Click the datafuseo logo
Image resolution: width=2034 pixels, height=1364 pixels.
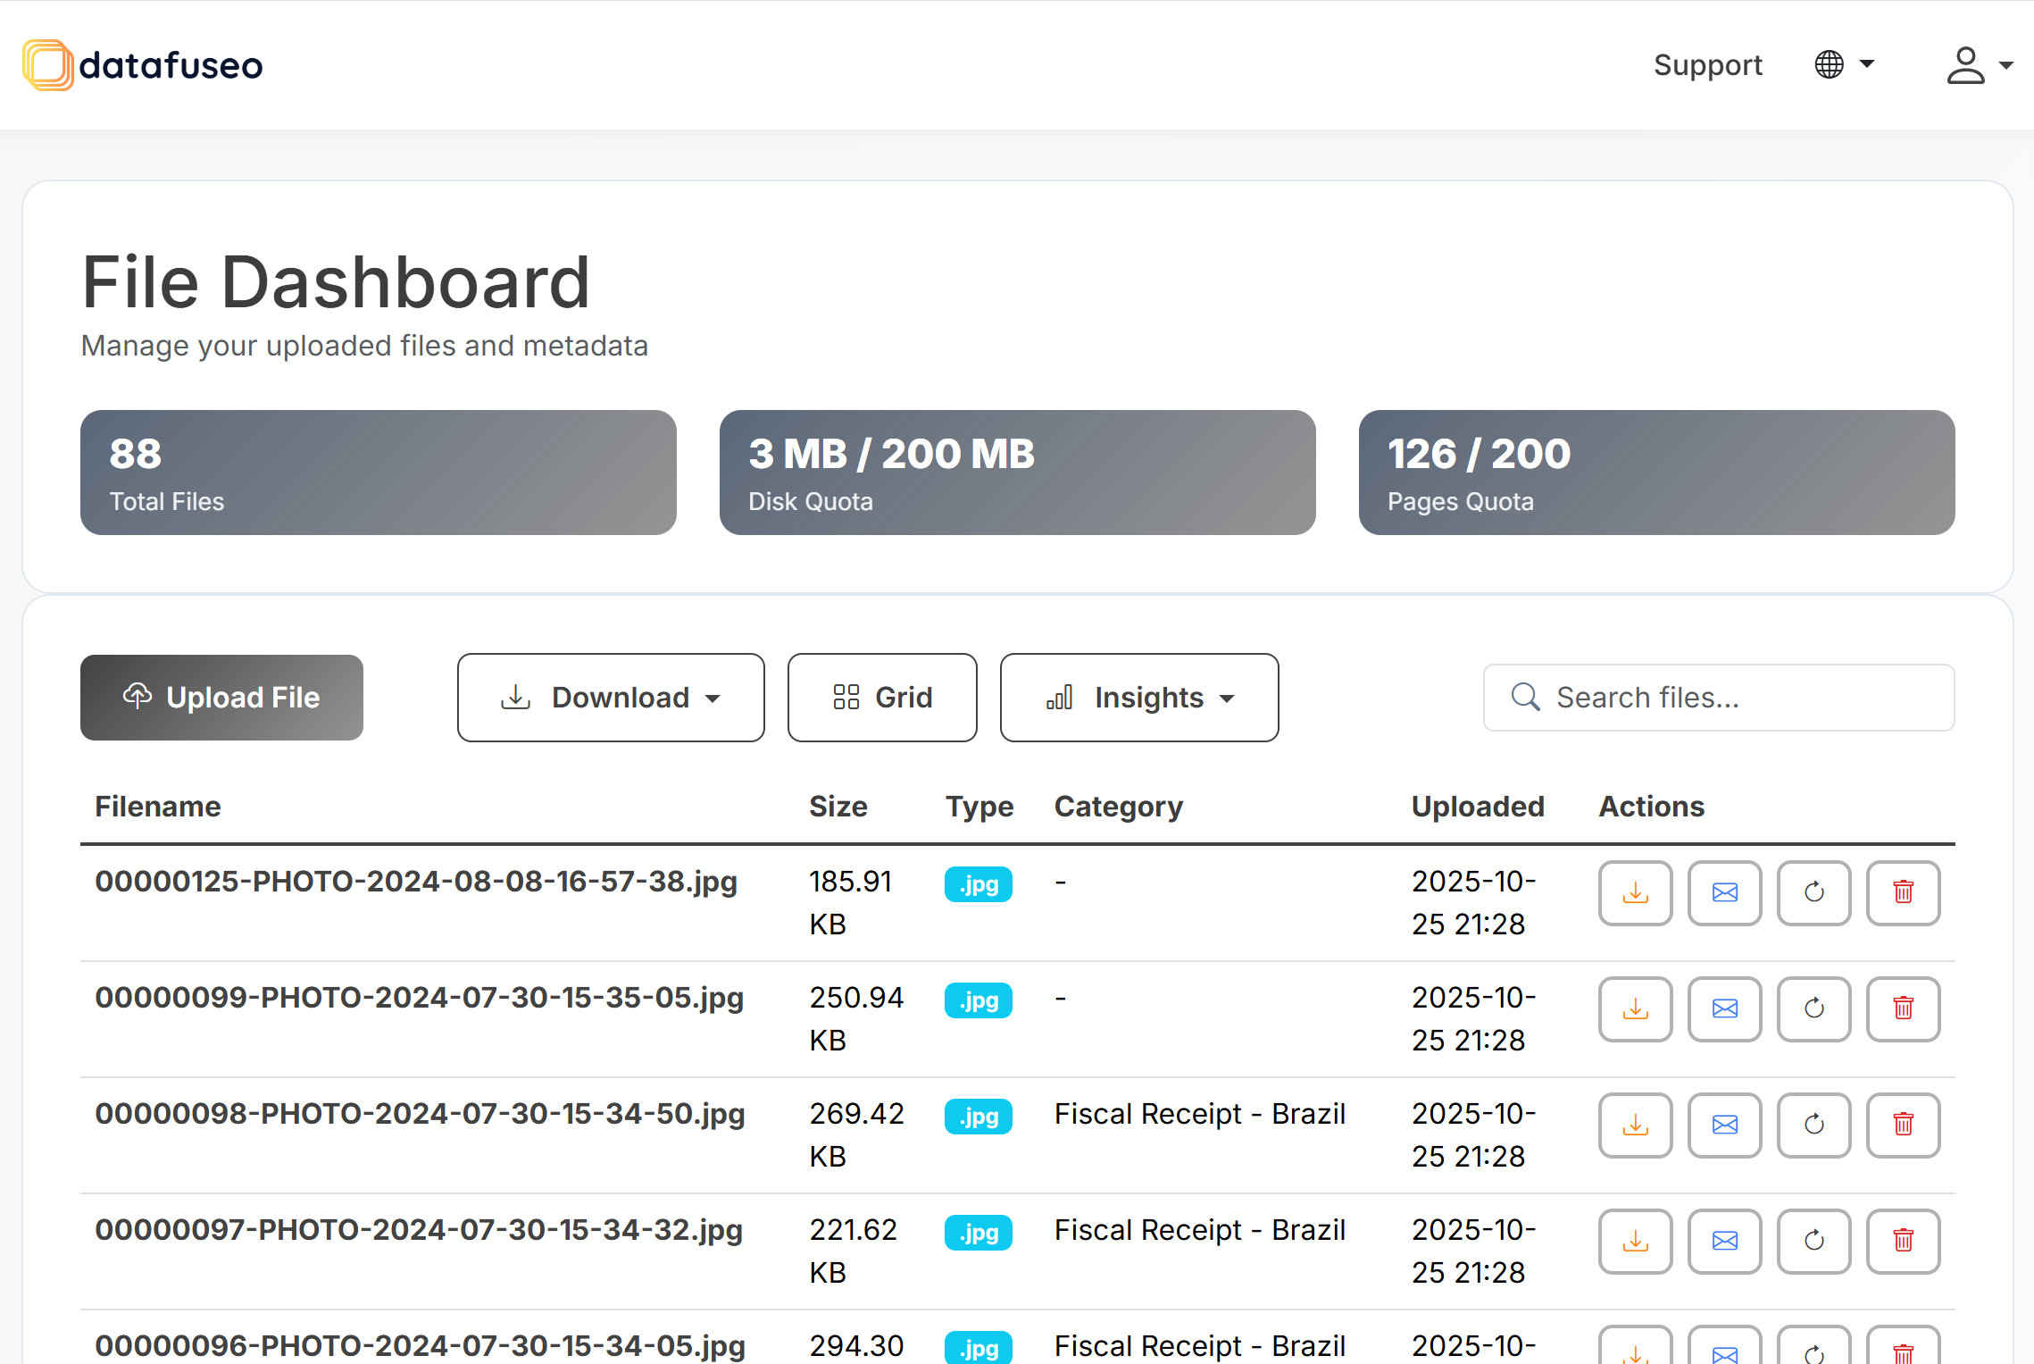pos(143,65)
